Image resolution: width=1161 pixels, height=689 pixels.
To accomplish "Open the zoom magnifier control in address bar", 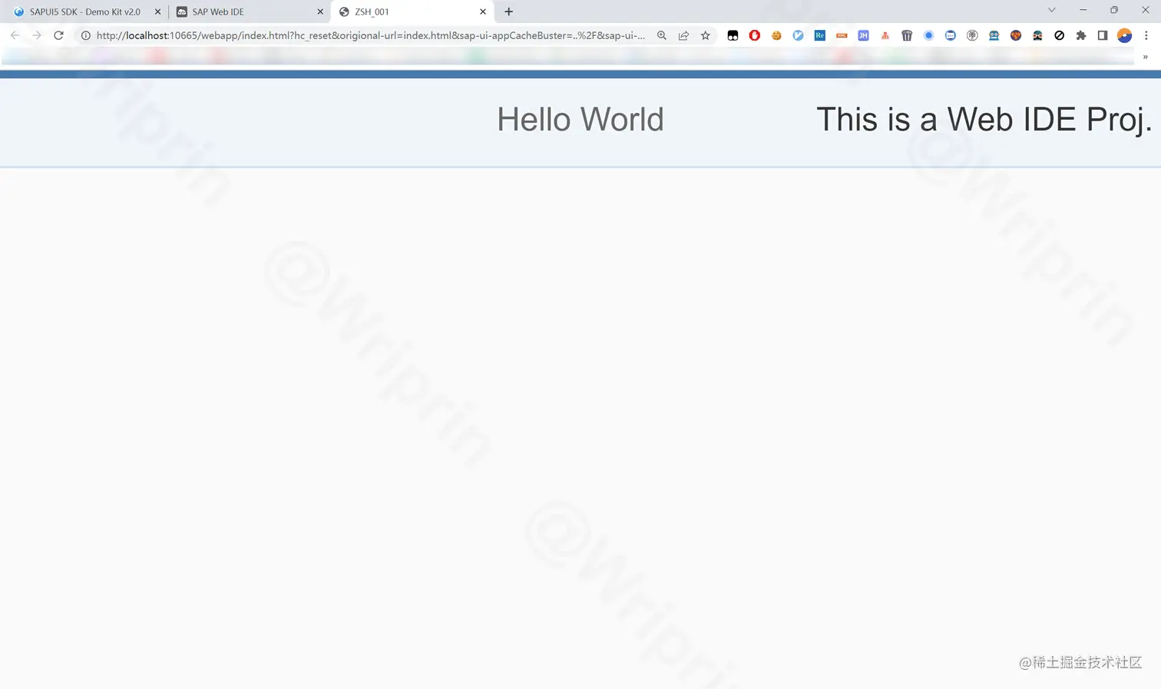I will coord(662,35).
